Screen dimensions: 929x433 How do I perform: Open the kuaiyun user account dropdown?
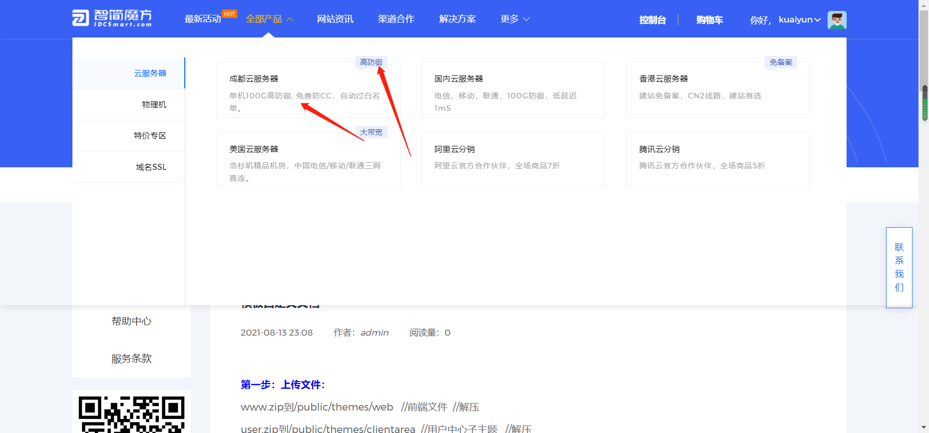(x=799, y=20)
